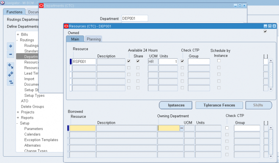The height and width of the screenshot is (163, 279).
Task: Select highlighted Departments tree item
Action: [x=27, y=57]
